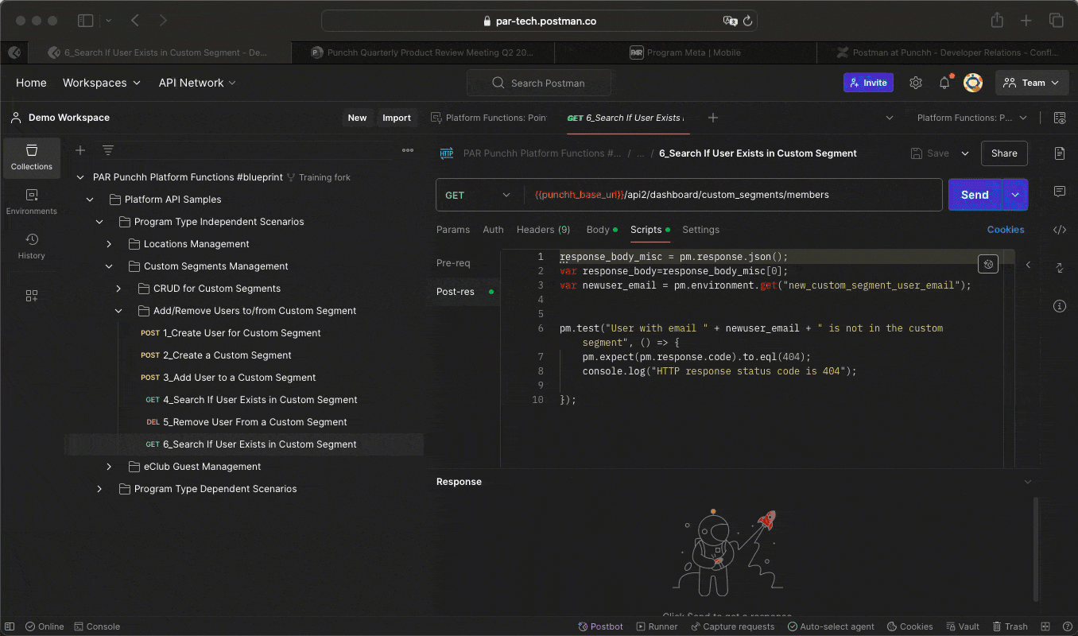Click the Search Postman field
Image resolution: width=1078 pixels, height=636 pixels.
coord(539,83)
